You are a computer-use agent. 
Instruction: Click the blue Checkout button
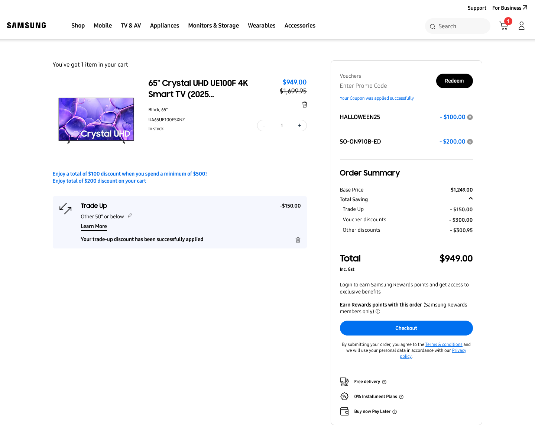406,328
